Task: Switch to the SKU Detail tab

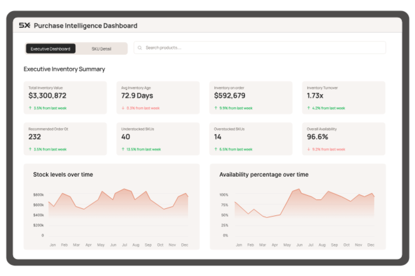Action: 101,49
